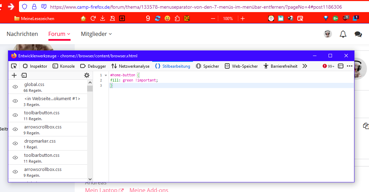This screenshot has width=369, height=192.
Task: Click the import stylesheet icon
Action: [24, 75]
